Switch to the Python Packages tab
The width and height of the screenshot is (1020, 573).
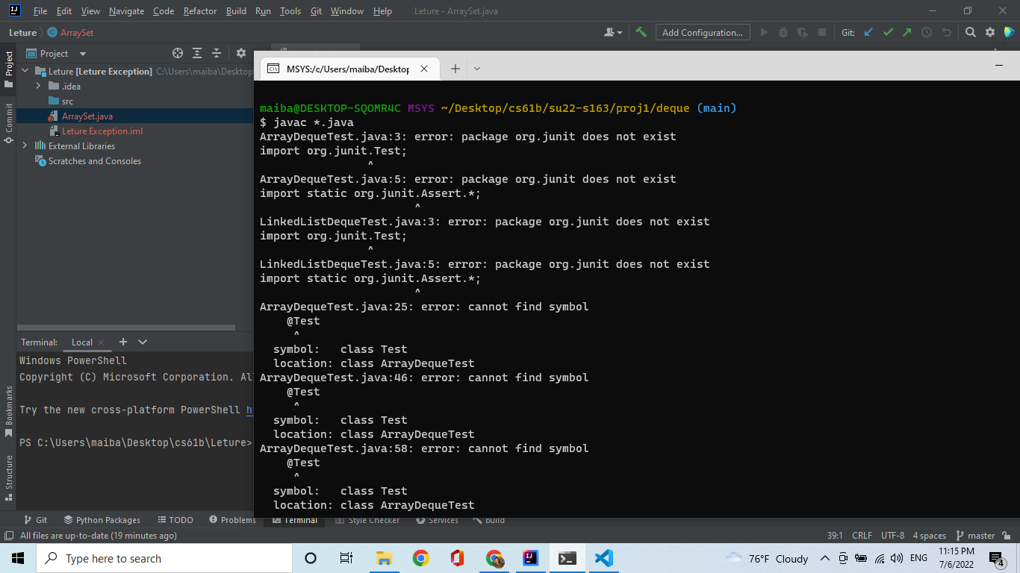(102, 520)
